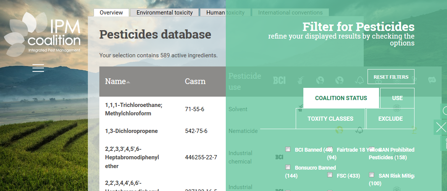This screenshot has height=191, width=447.
Task: Check the Bonsucro Banned (144) checkbox
Action: click(288, 167)
